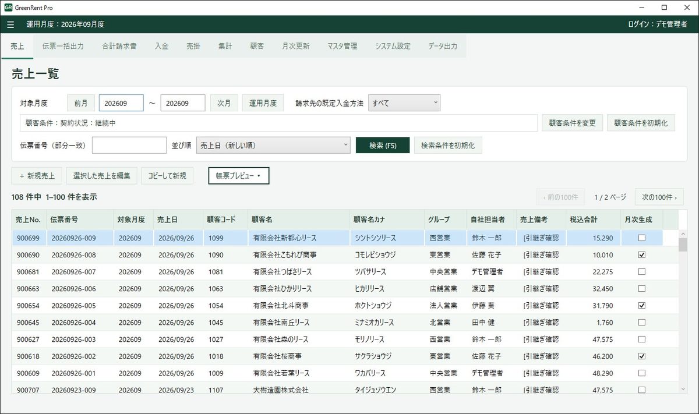This screenshot has height=414, width=699.
Task: Run the 検索 (F5) search
Action: coord(383,146)
